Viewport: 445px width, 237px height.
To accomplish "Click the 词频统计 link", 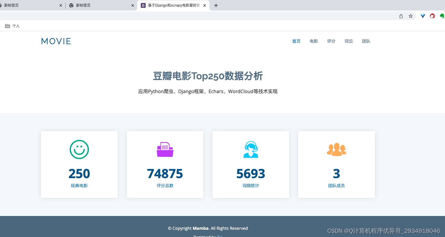I will [251, 186].
